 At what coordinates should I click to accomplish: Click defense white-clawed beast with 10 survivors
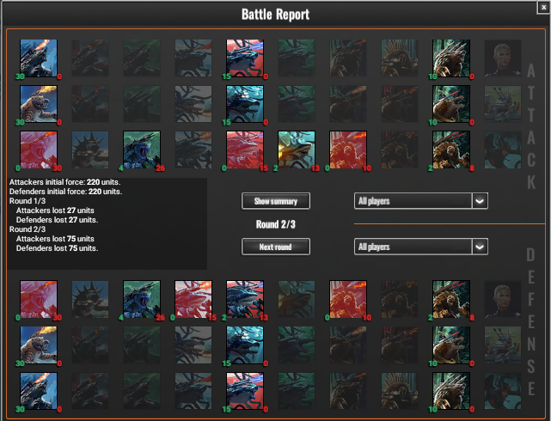pos(451,391)
